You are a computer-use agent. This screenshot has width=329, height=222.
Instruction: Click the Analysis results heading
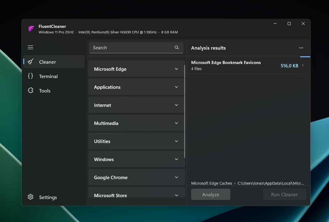(208, 48)
